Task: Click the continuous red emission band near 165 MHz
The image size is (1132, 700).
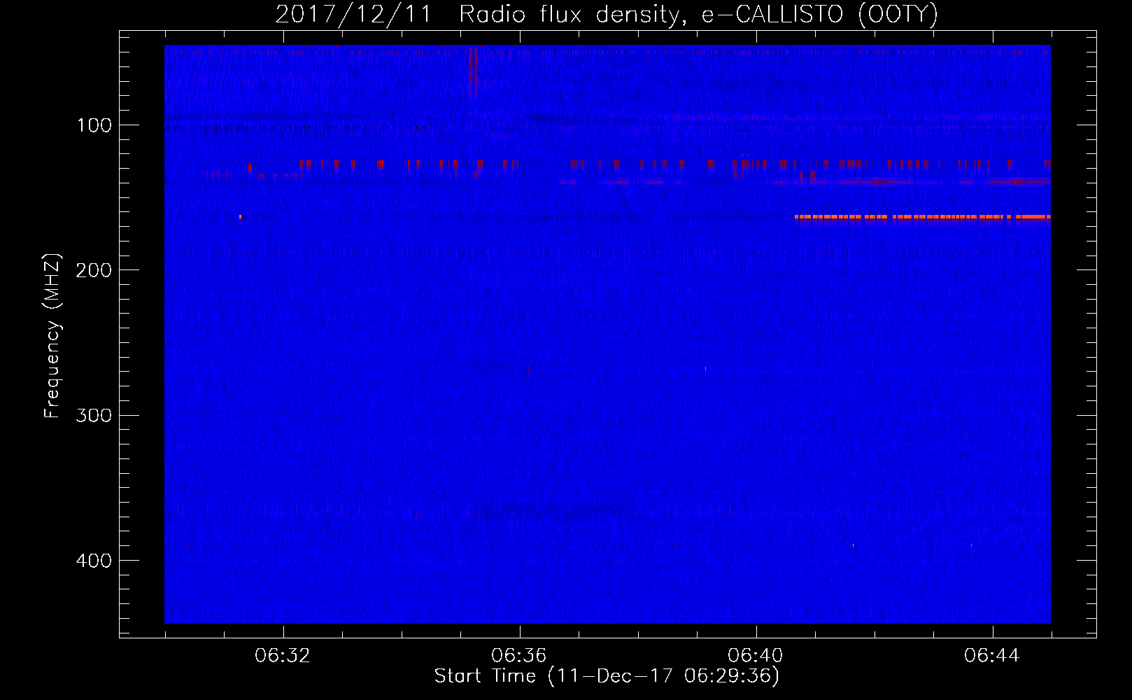Action: point(923,217)
